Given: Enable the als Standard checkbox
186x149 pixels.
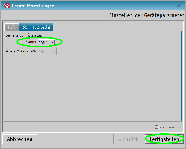Looking at the screenshot, I should pos(157,127).
